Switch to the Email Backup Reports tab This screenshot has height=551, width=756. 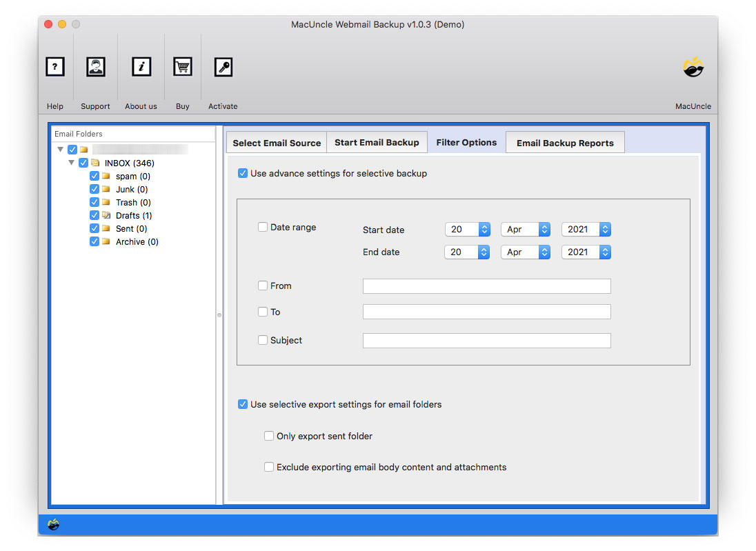pos(565,143)
